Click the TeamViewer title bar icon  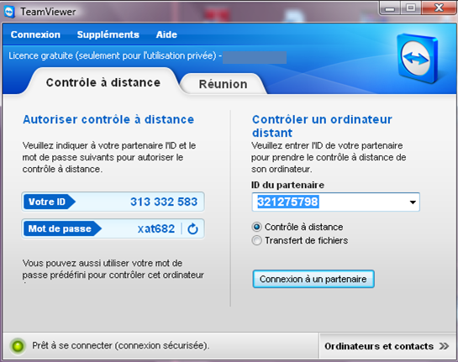click(9, 12)
